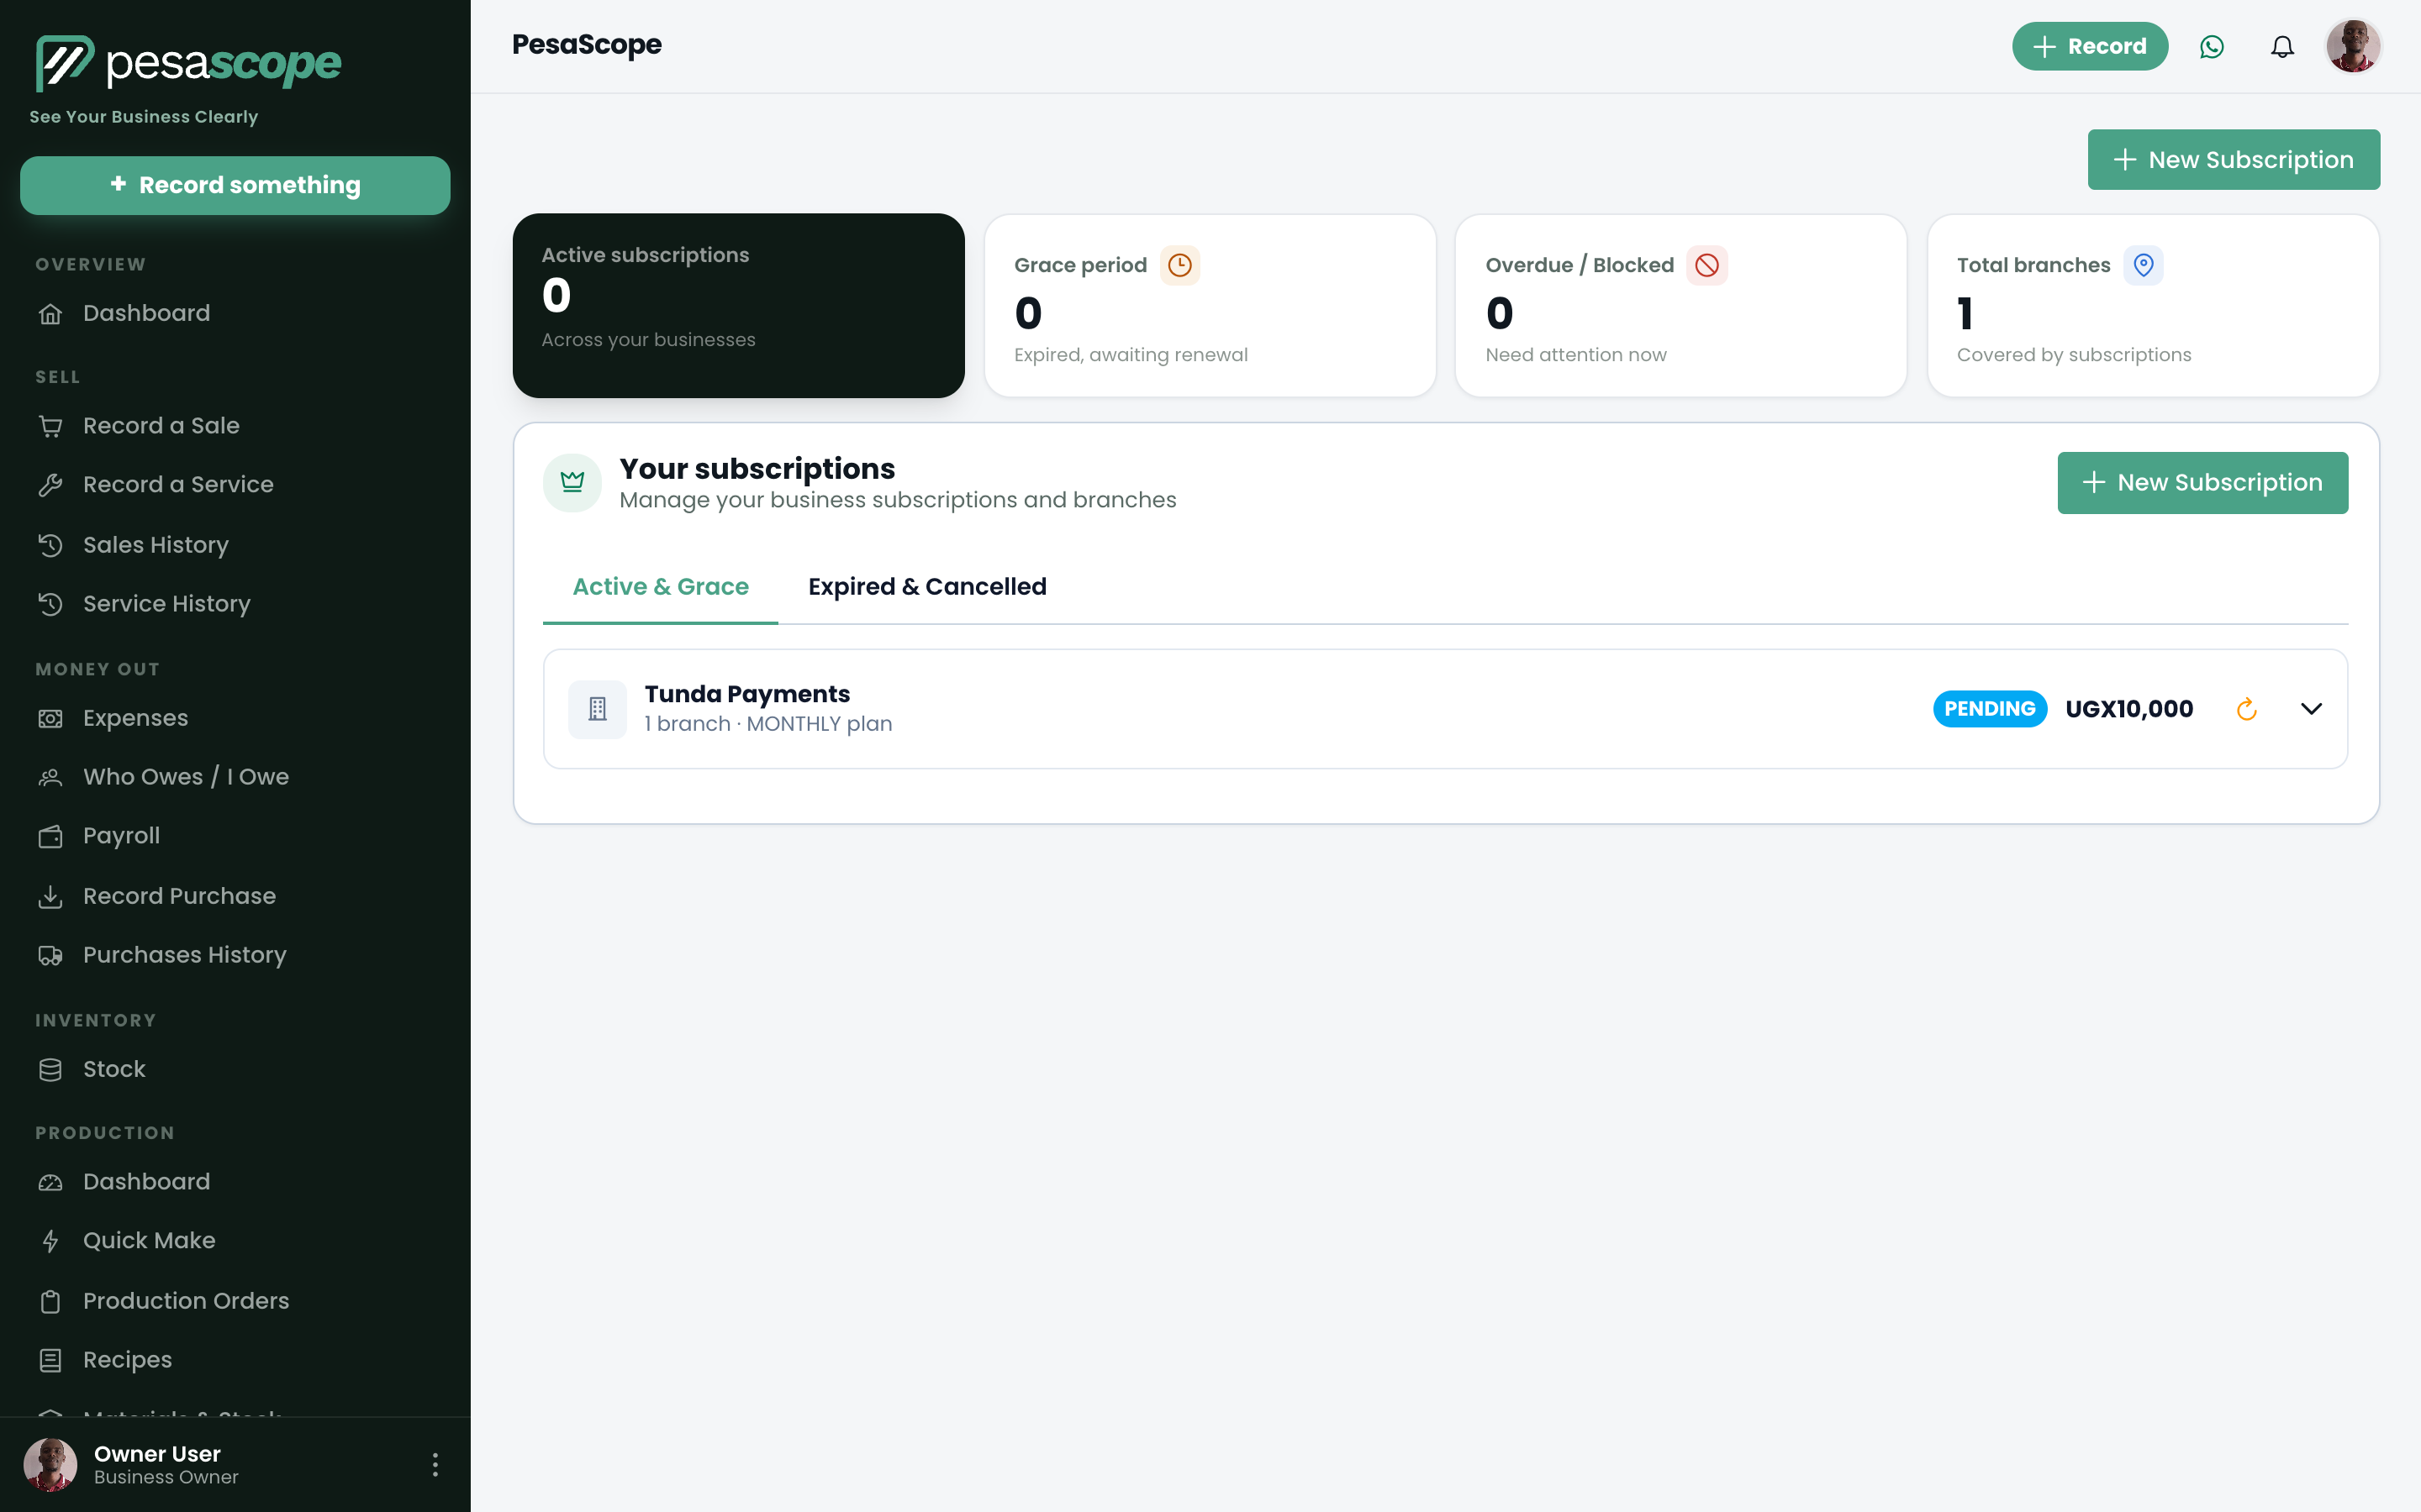Open Purchases History page

pyautogui.click(x=235, y=955)
